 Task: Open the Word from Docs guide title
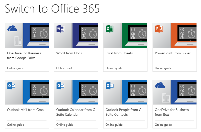click(69, 53)
